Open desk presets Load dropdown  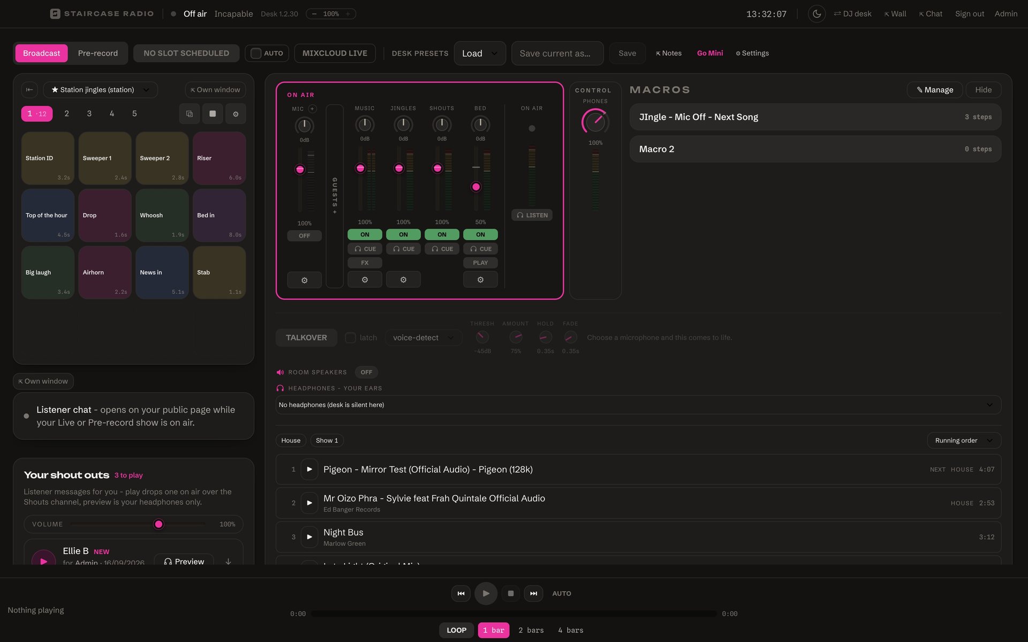pyautogui.click(x=480, y=53)
